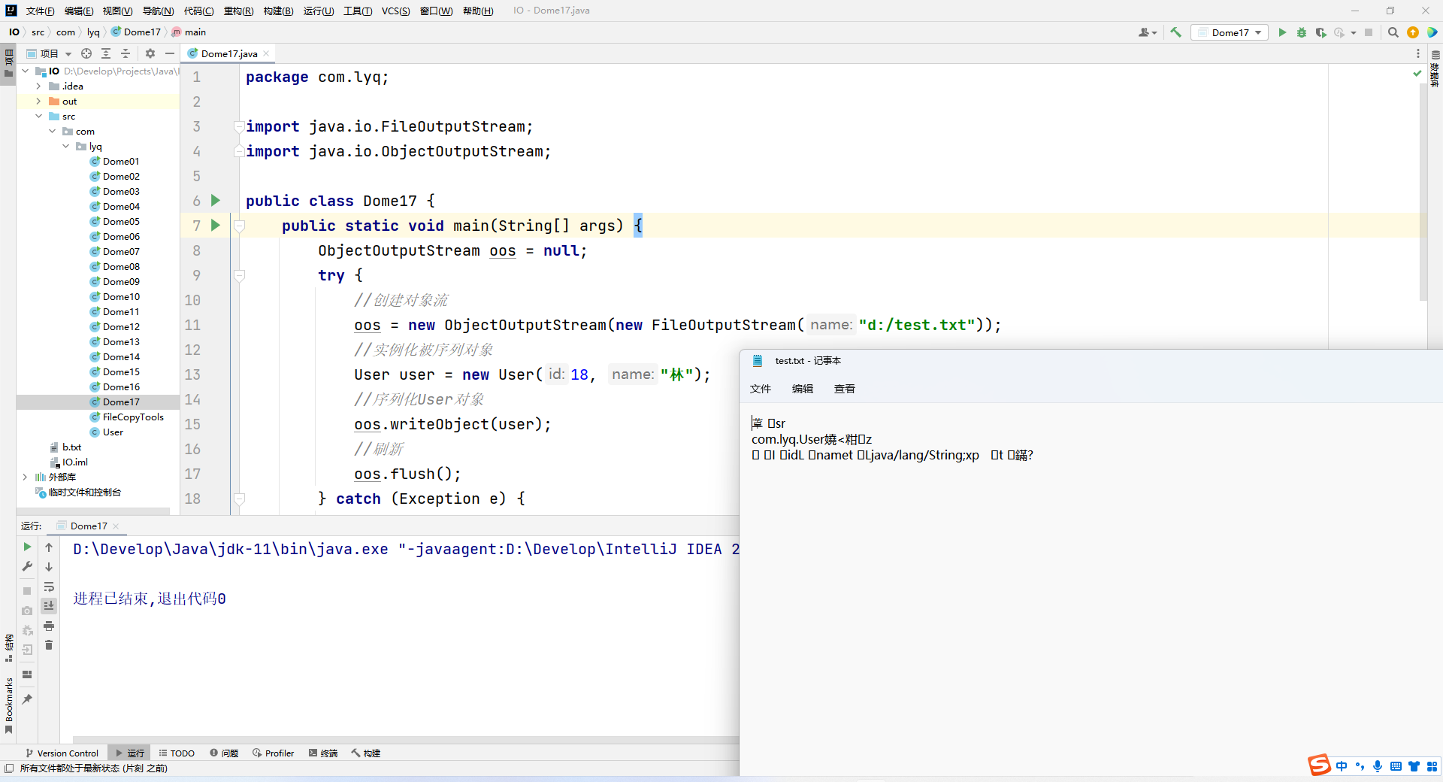Open Sogou soft keyboard icon
1443x782 pixels.
pos(1396,766)
